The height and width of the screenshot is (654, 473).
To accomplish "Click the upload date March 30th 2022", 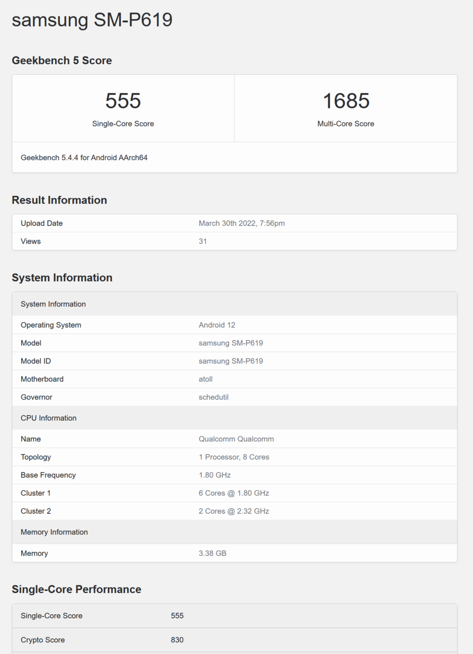I will tap(242, 223).
